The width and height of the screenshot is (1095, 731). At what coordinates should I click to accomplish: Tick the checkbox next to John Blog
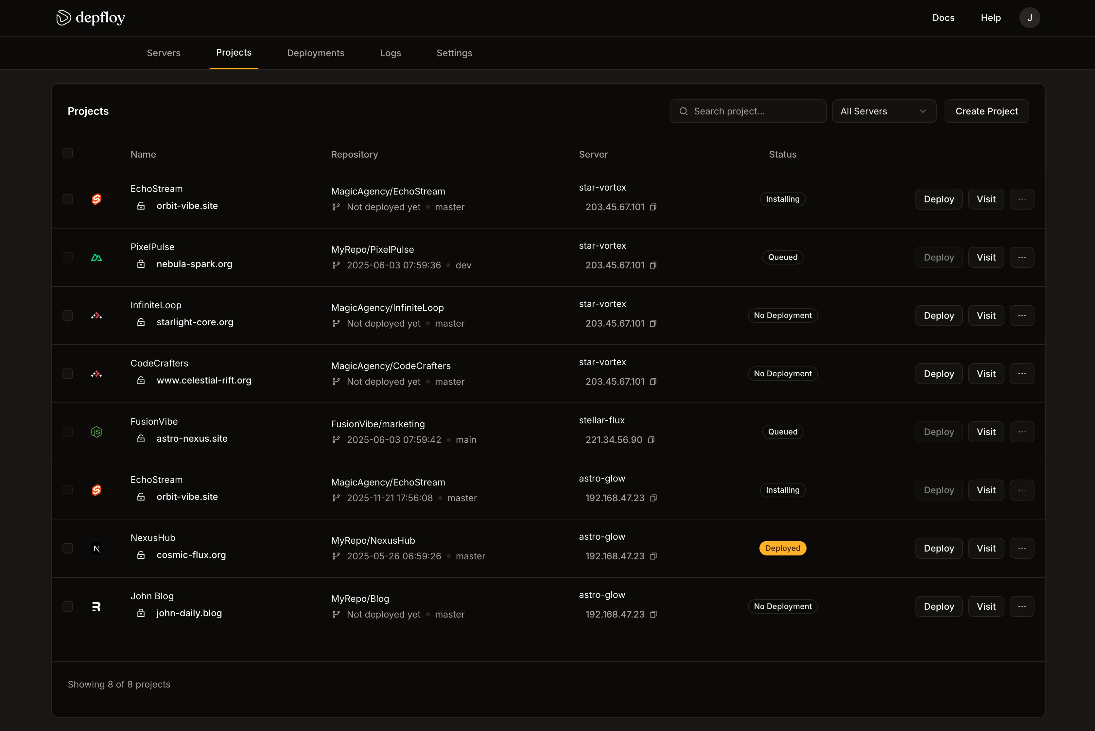[68, 606]
